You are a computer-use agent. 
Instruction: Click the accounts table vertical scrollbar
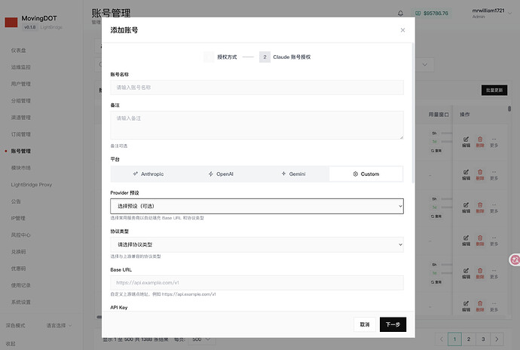coord(509,109)
